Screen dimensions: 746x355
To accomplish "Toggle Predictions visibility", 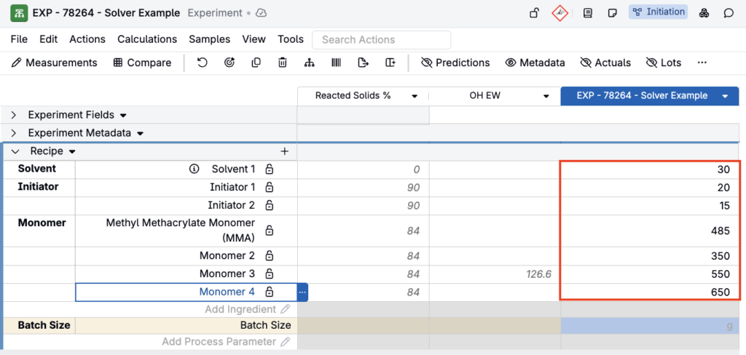I will pyautogui.click(x=455, y=63).
